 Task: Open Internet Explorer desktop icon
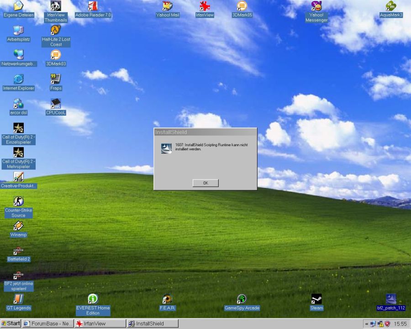coord(18,82)
